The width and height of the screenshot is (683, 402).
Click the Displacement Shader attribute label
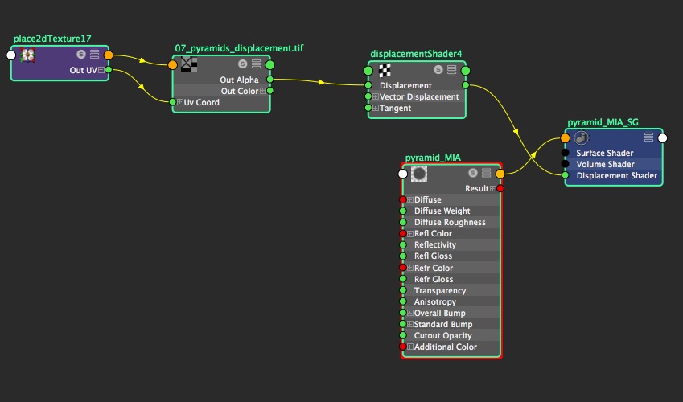tap(617, 175)
